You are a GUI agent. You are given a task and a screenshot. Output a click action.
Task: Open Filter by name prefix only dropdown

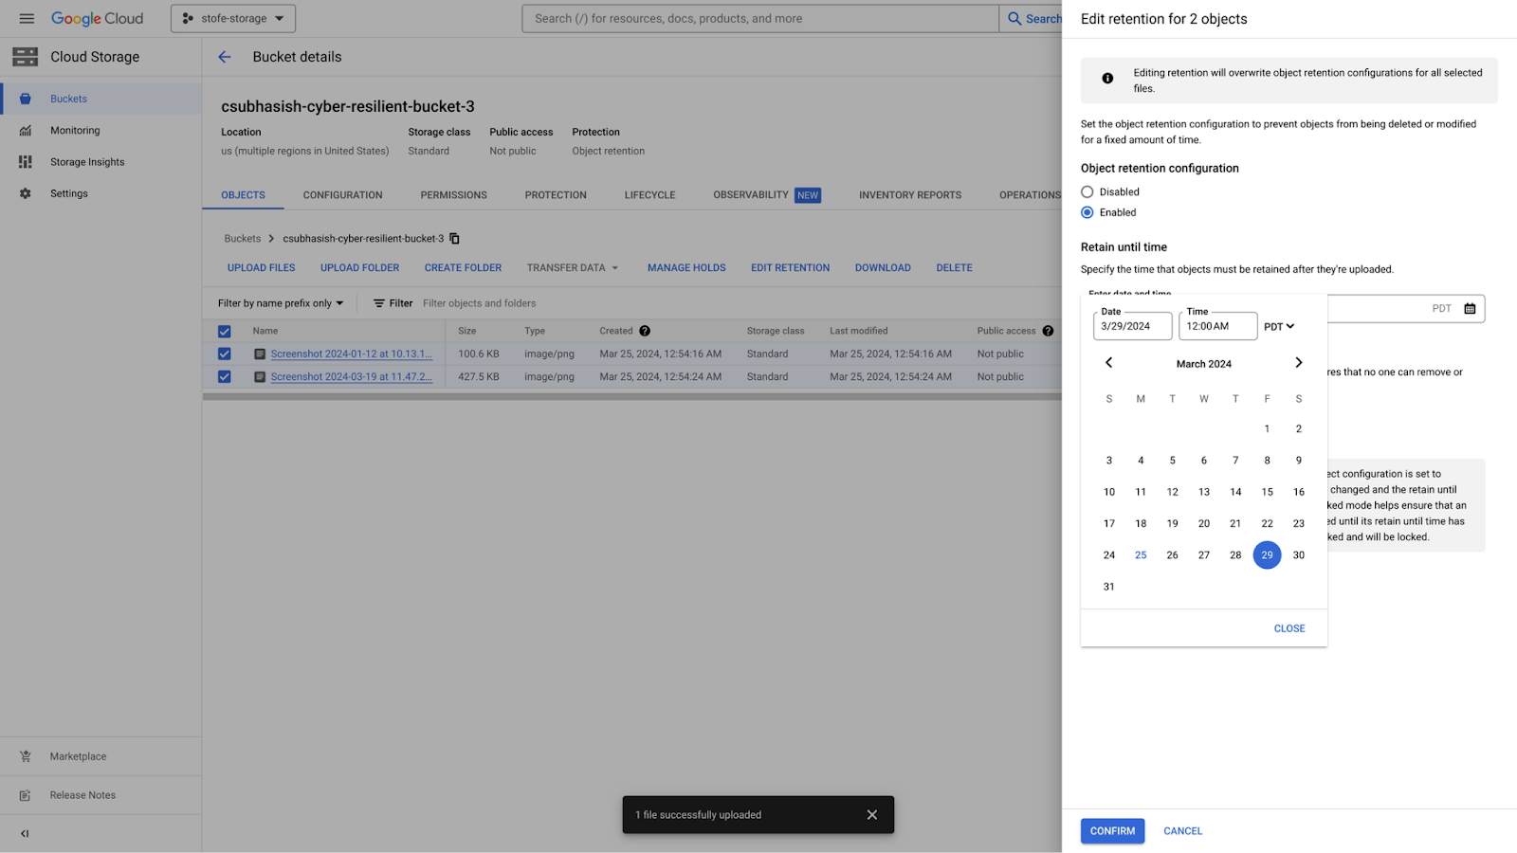(x=281, y=303)
